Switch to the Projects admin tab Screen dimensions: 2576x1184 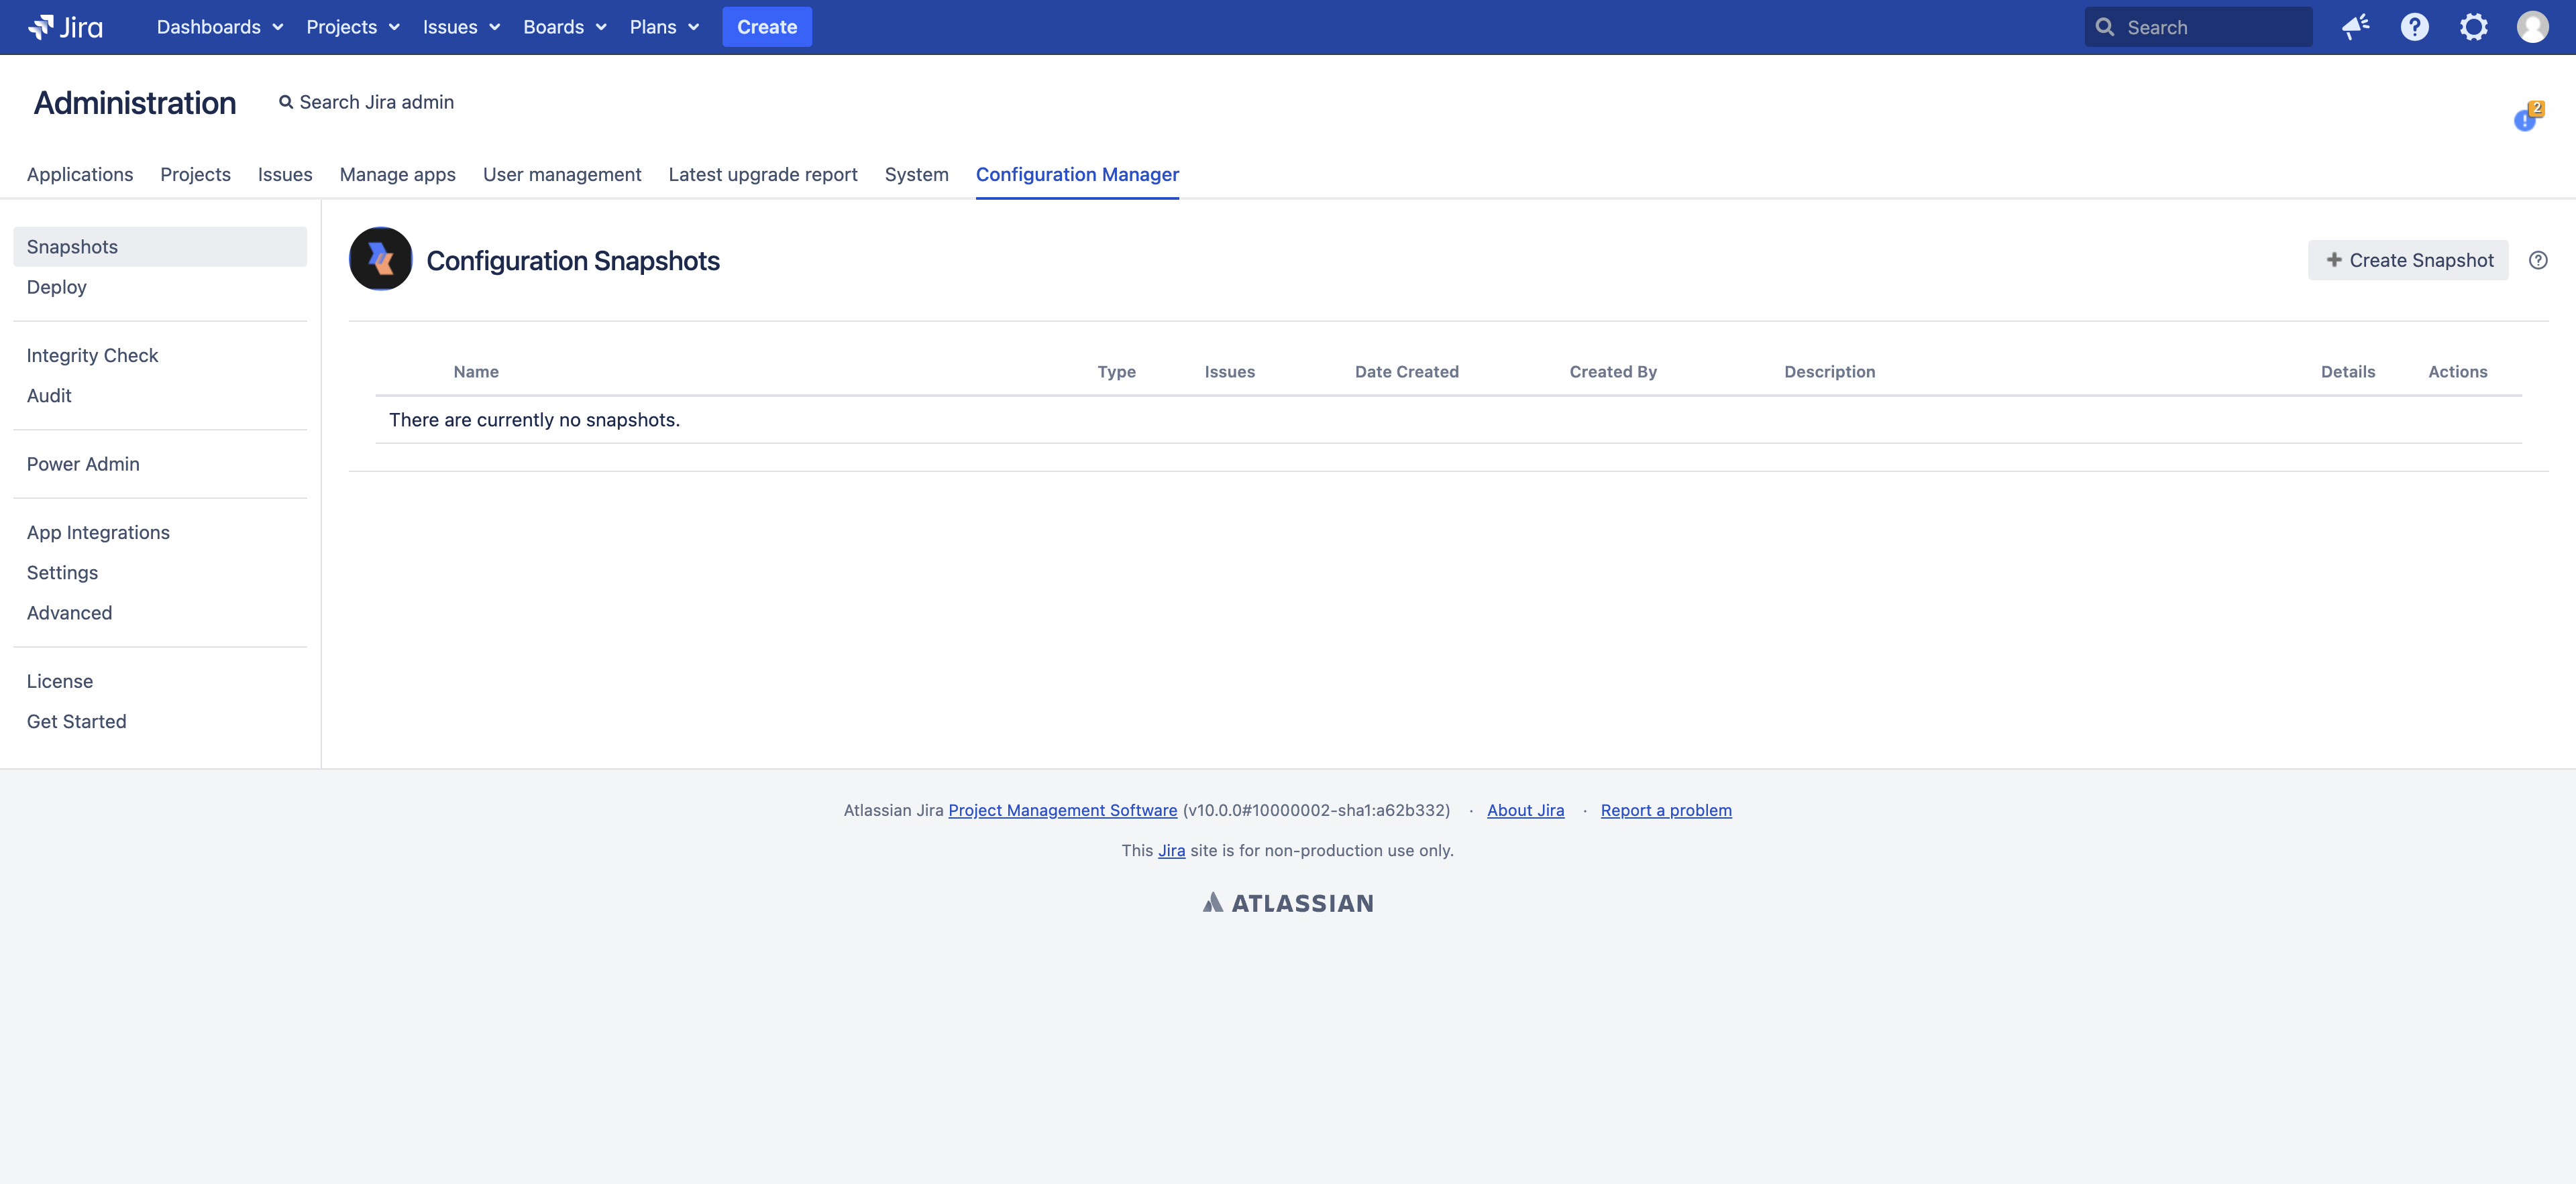pos(195,175)
